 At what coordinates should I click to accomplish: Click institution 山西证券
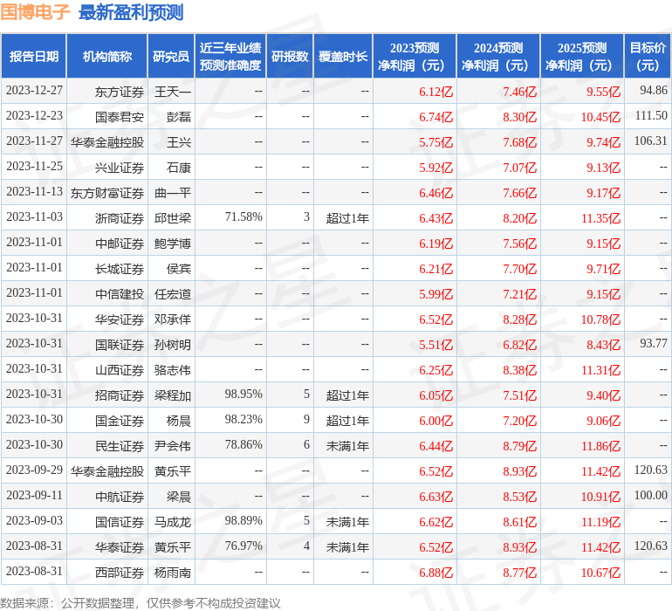point(120,370)
